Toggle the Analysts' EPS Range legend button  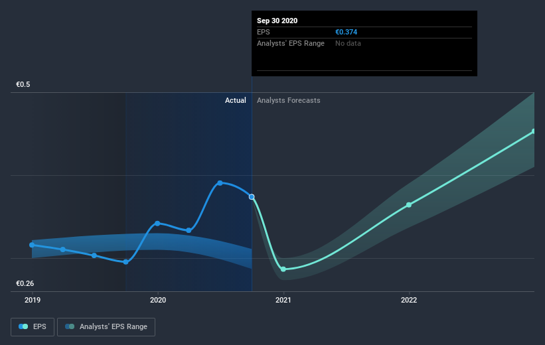pos(106,327)
